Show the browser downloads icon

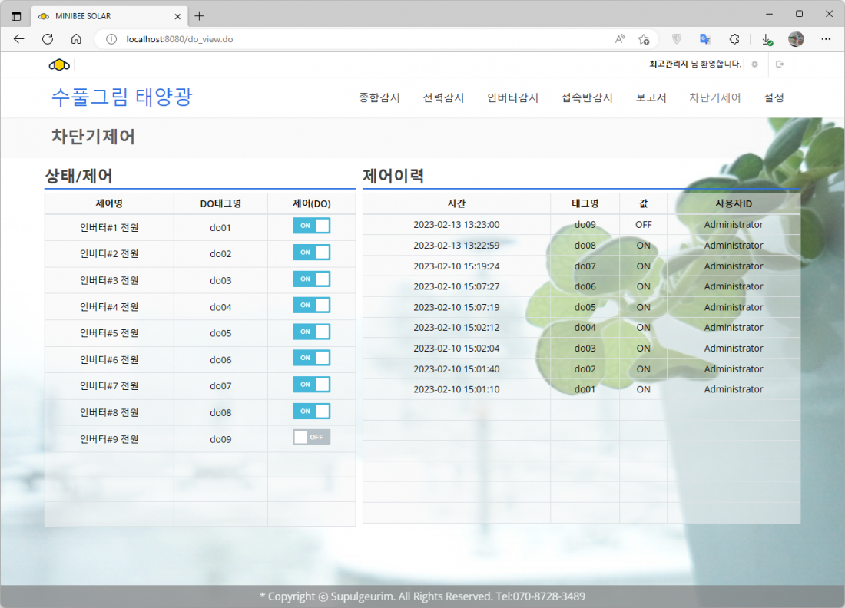pos(766,39)
